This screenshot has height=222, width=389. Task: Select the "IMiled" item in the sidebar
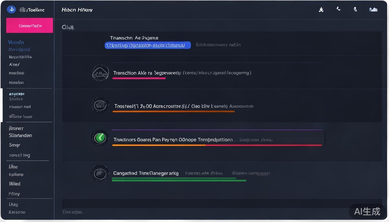(15, 184)
